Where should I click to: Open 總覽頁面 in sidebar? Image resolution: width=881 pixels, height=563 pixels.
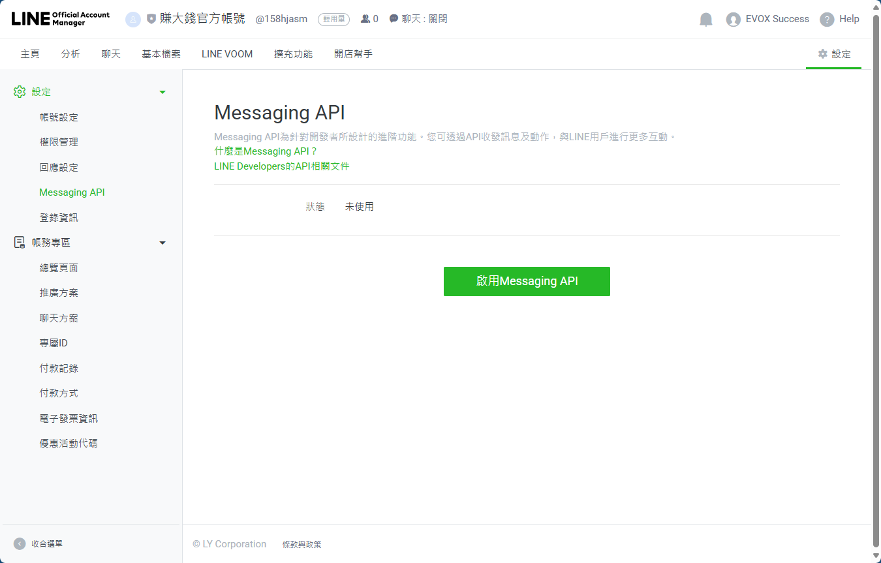pos(59,268)
